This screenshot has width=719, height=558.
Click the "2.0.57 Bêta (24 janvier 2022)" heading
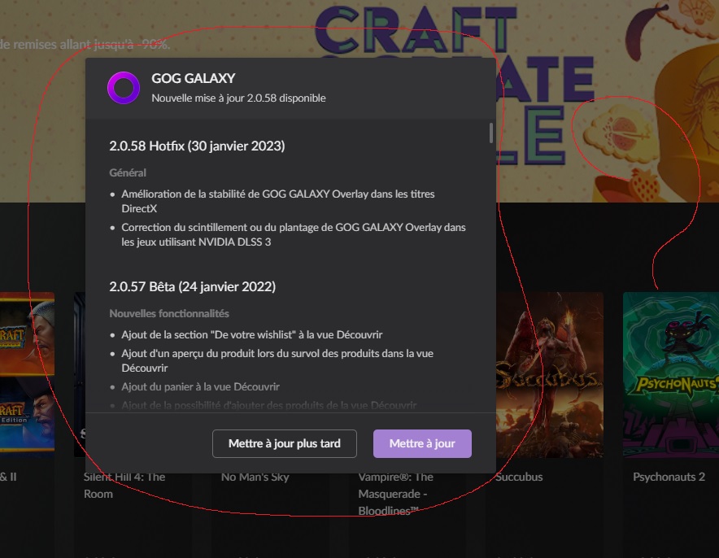click(193, 286)
